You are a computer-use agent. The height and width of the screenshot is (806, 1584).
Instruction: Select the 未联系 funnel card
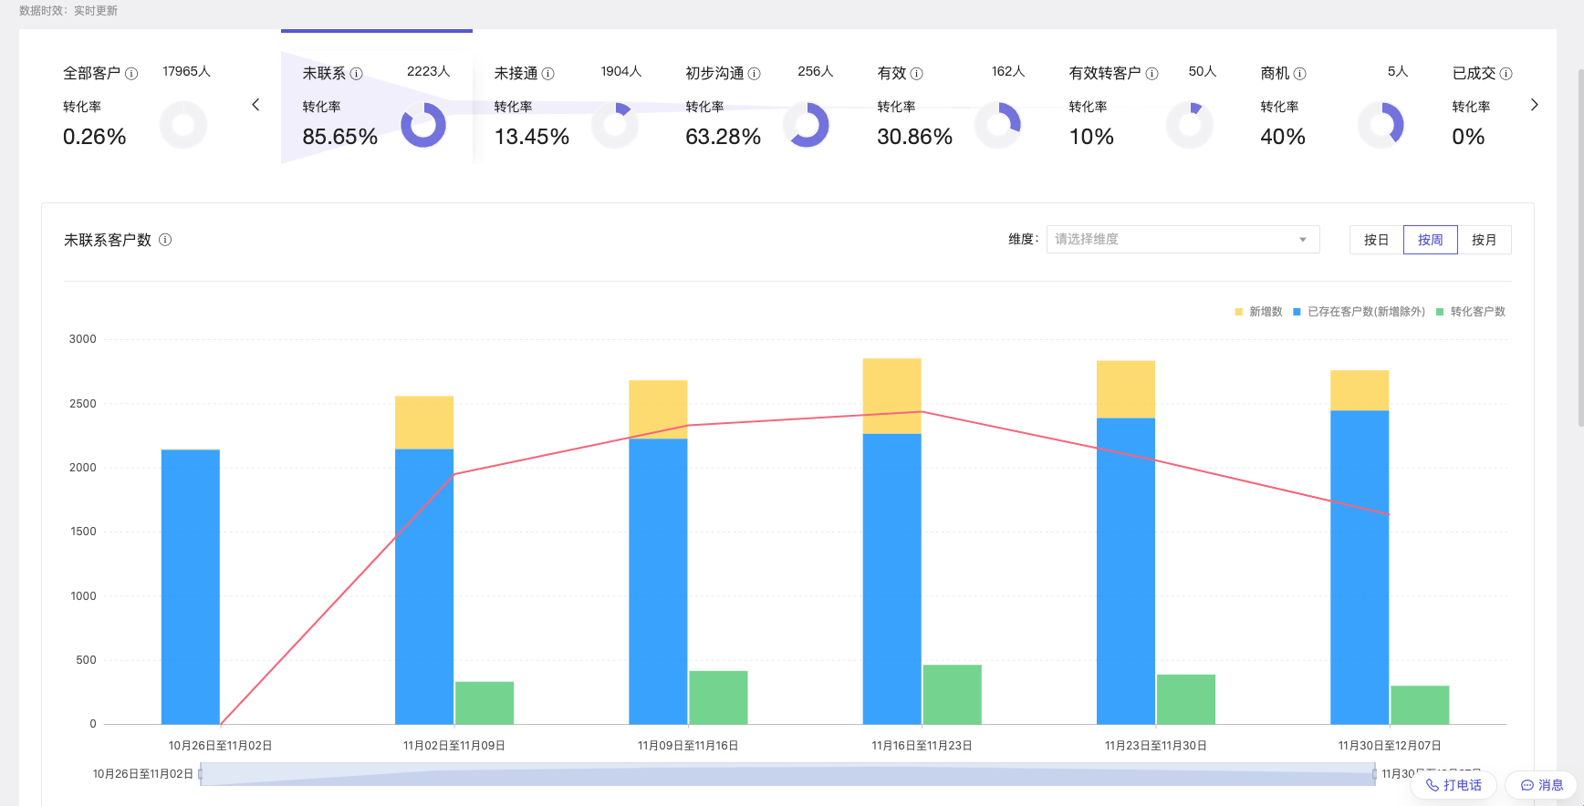377,98
